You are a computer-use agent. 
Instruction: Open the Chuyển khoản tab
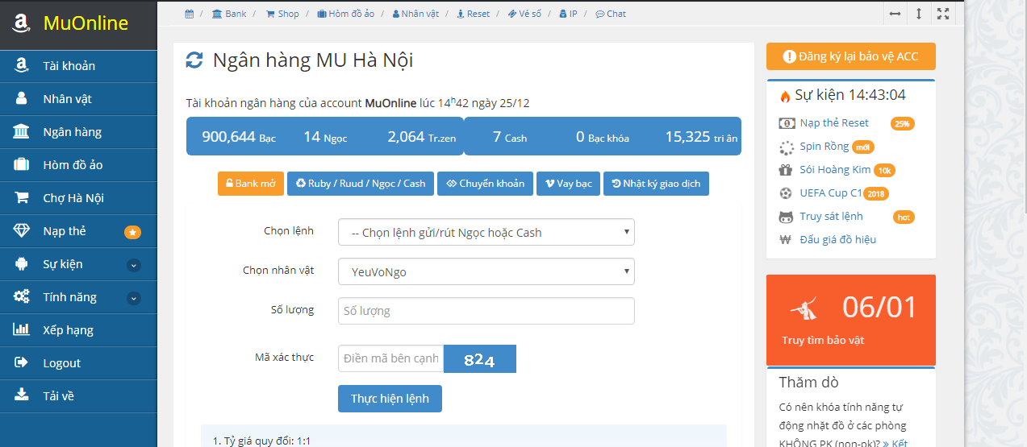click(x=485, y=184)
